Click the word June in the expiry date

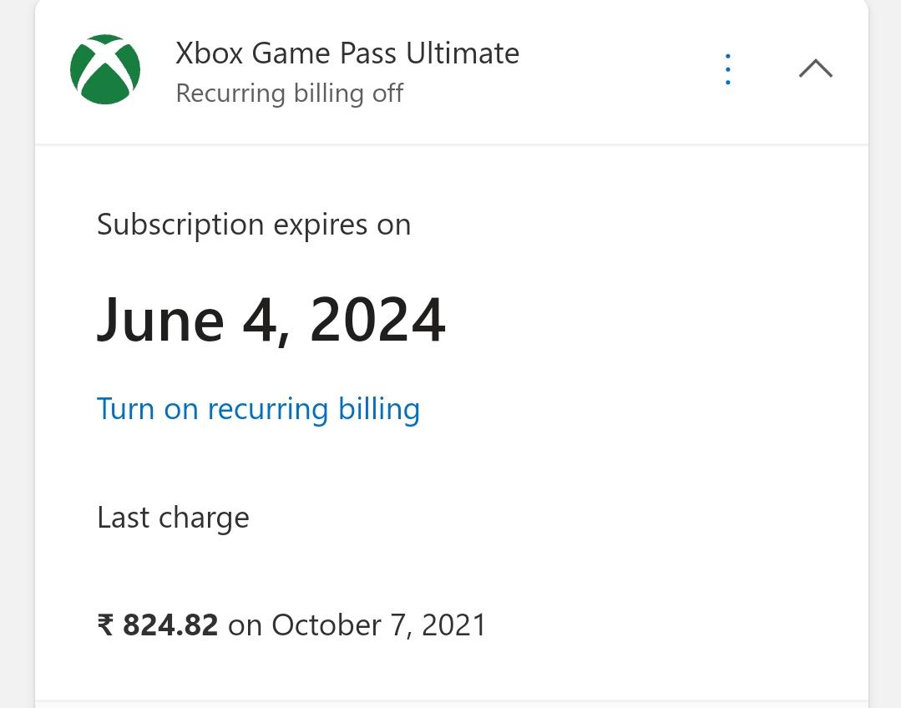point(160,320)
